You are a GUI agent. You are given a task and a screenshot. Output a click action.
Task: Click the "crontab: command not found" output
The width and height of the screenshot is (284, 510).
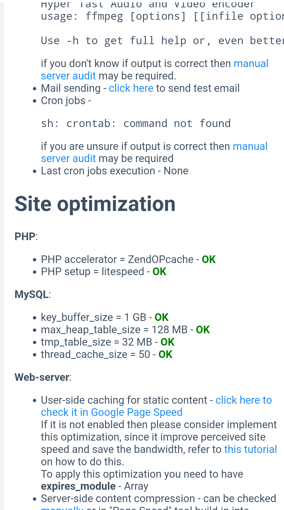(x=136, y=124)
